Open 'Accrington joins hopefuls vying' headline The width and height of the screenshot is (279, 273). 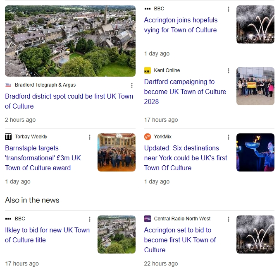181,25
